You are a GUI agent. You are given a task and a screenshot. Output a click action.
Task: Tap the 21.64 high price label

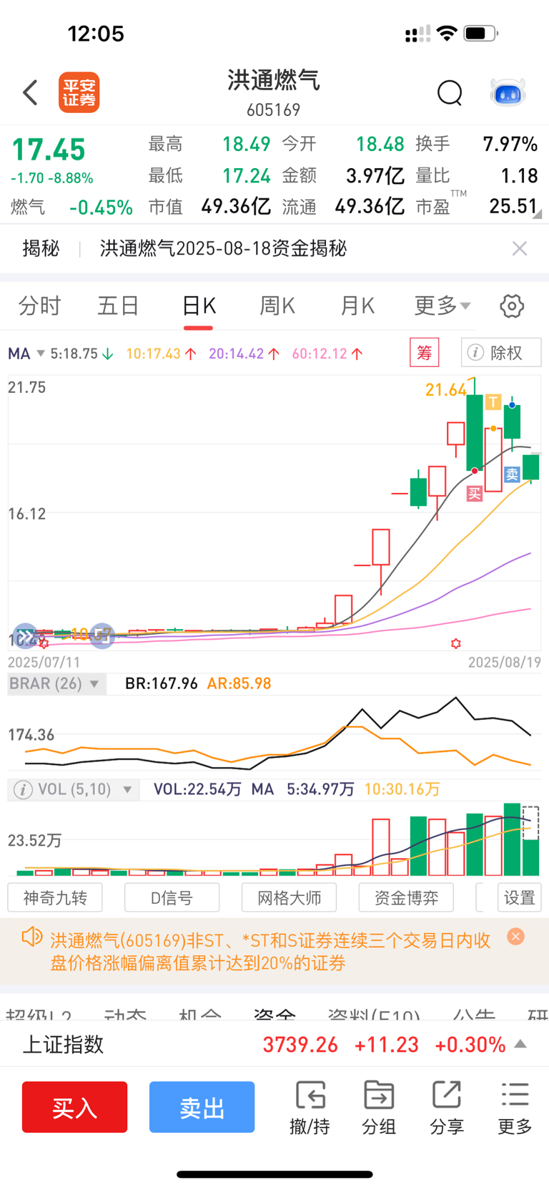(445, 390)
